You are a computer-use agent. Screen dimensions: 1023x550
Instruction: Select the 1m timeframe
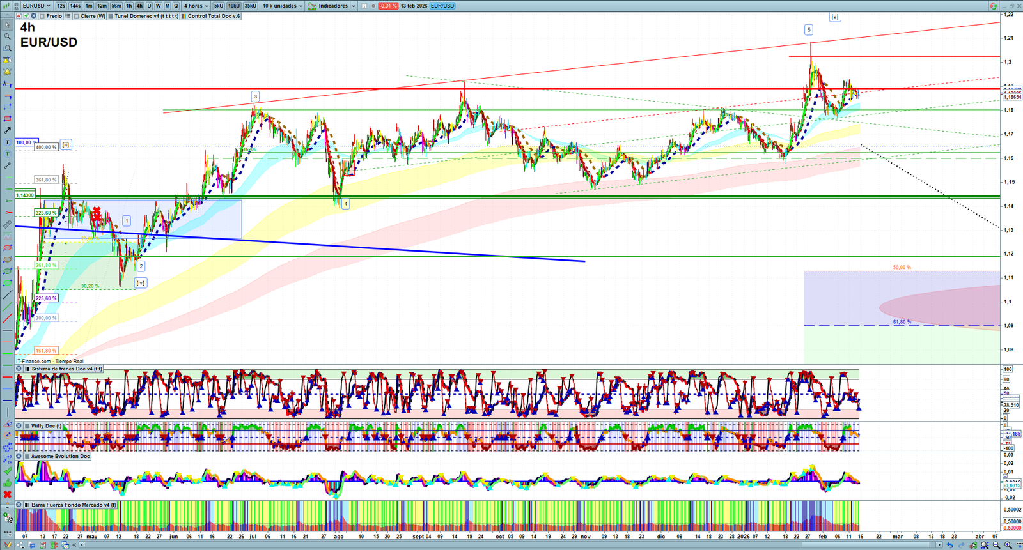(89, 6)
